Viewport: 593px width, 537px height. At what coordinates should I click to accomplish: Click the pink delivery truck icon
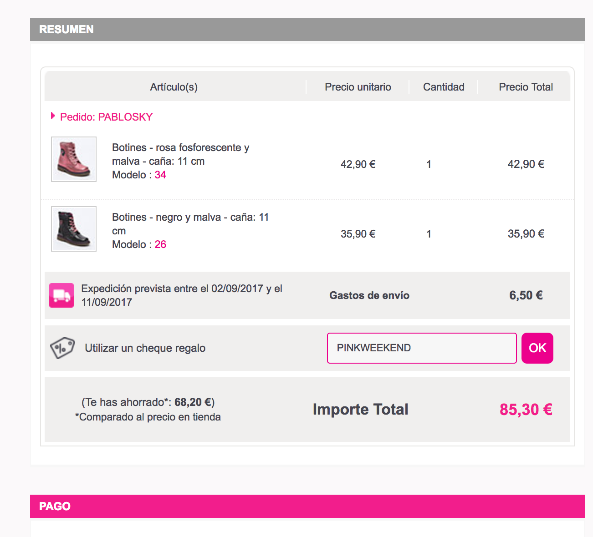61,295
